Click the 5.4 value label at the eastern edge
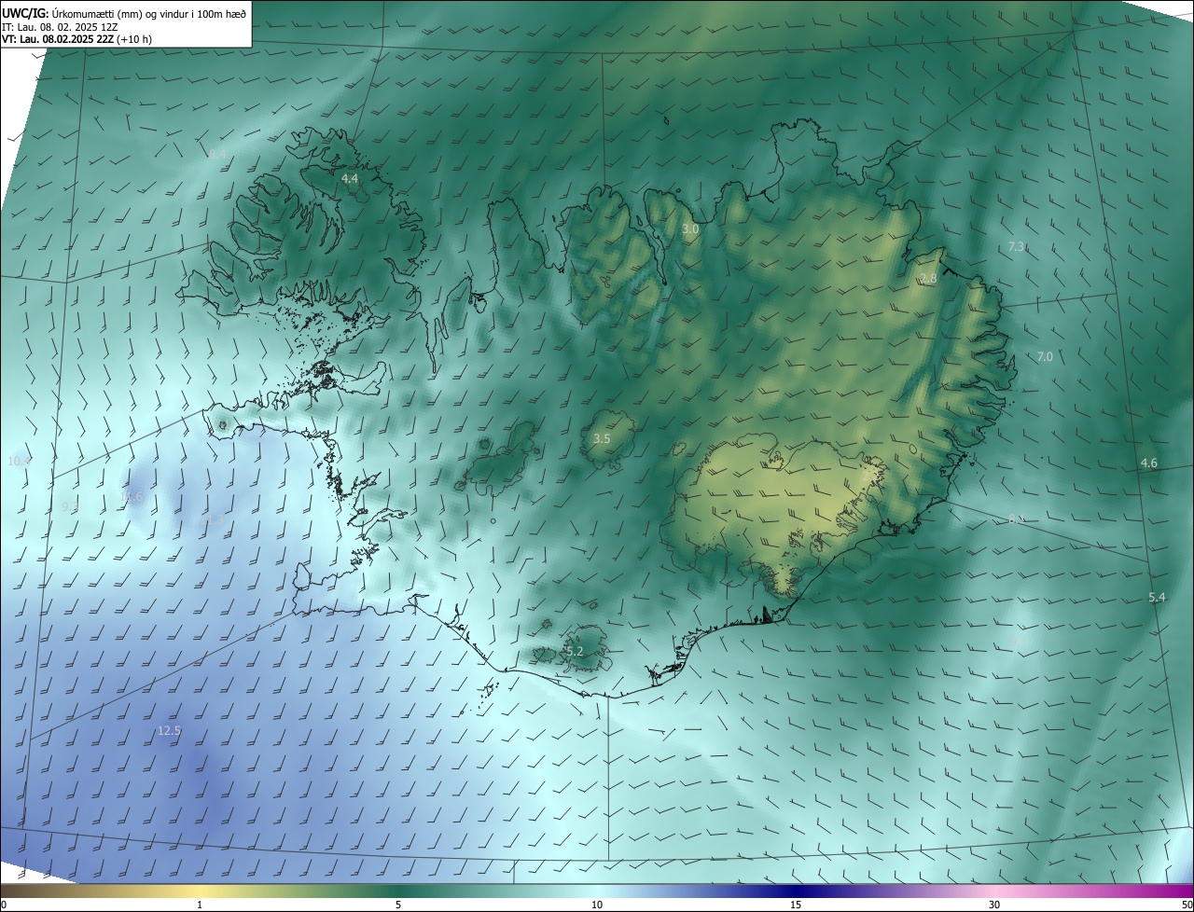Viewport: 1194px width, 912px height. click(x=1158, y=597)
